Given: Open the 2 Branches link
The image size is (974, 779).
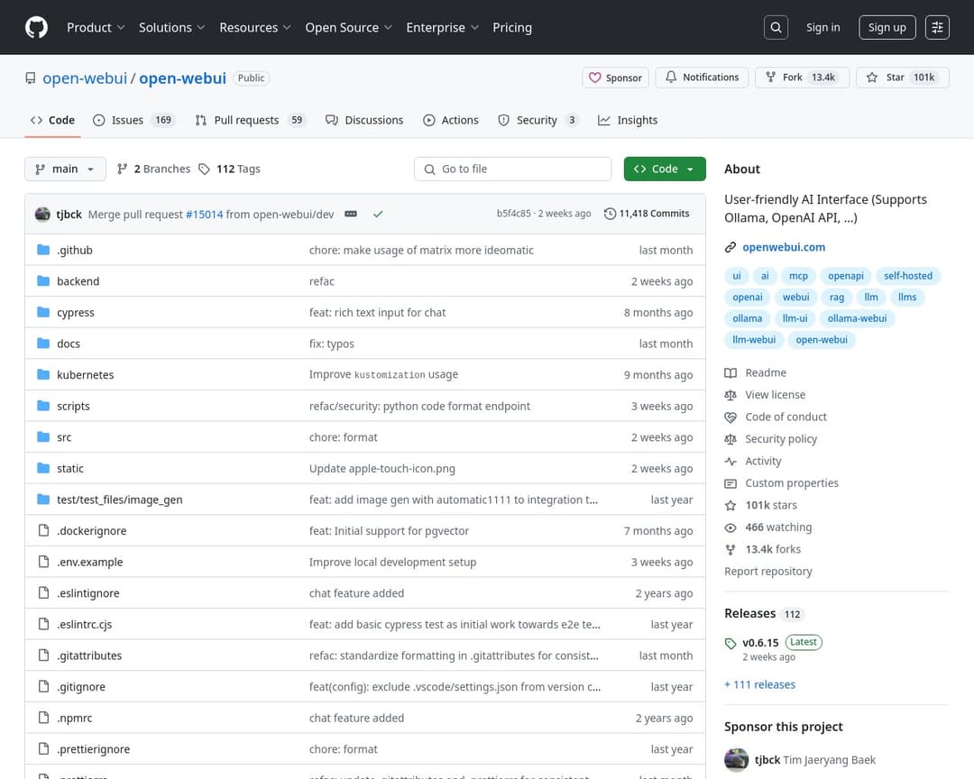Looking at the screenshot, I should coord(154,169).
